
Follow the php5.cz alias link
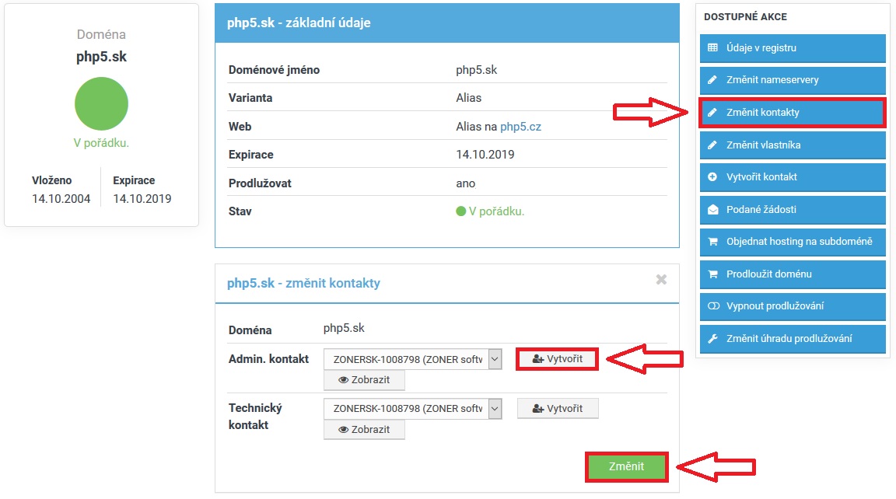[520, 127]
